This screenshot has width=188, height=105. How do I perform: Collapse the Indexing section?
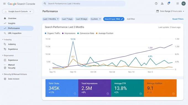(7, 40)
